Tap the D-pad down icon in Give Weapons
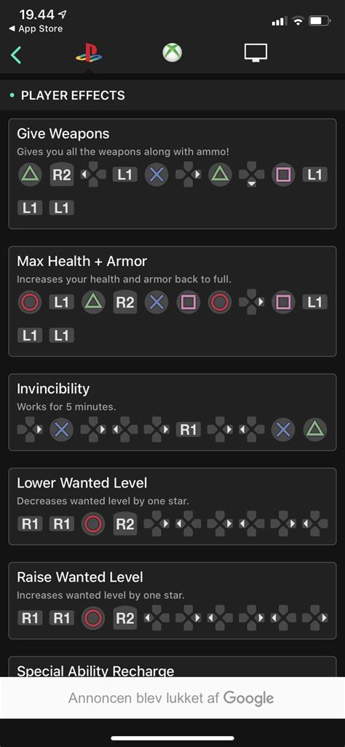The image size is (345, 747). pos(252,175)
